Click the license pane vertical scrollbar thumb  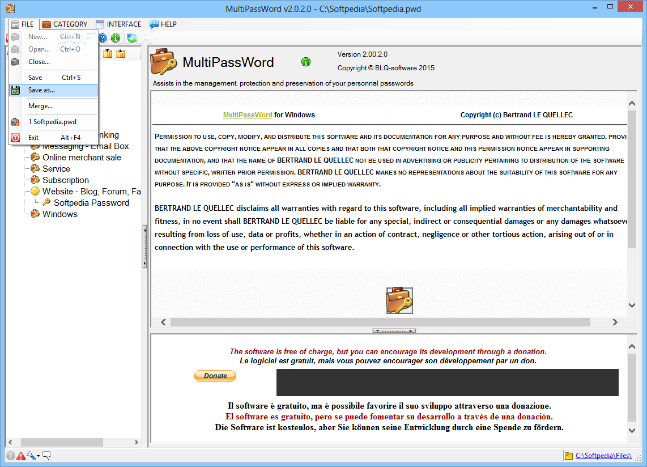(632, 180)
